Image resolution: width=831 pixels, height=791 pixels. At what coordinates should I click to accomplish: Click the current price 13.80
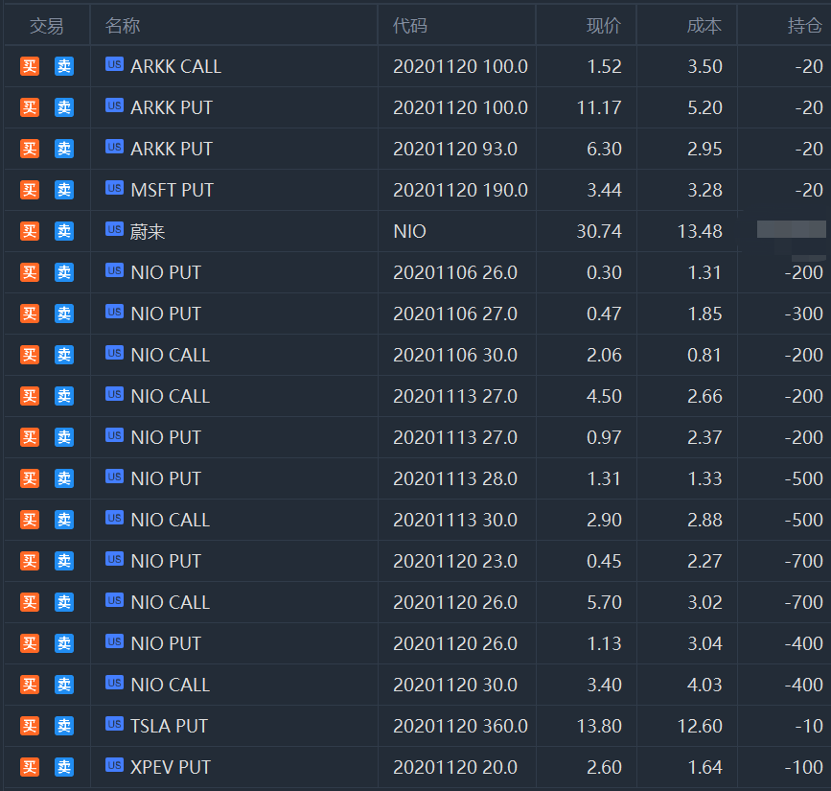click(599, 726)
